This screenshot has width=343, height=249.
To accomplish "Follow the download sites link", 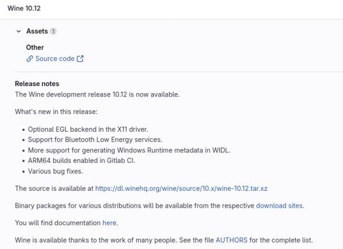I will 280,206.
